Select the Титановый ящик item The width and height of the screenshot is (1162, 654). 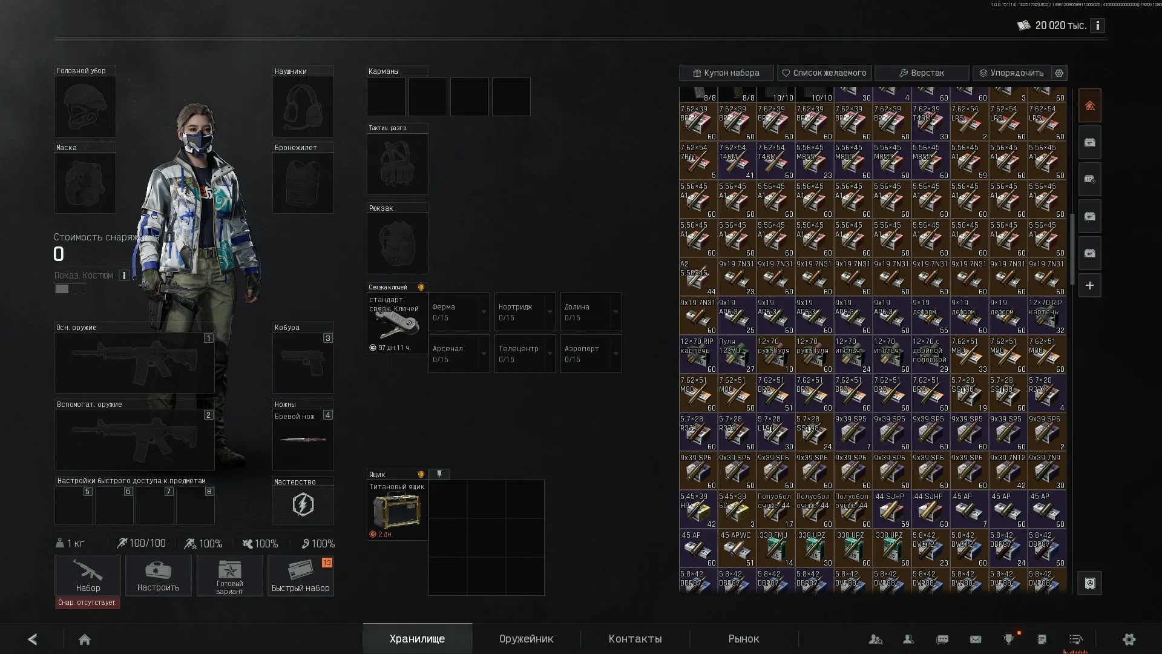397,510
